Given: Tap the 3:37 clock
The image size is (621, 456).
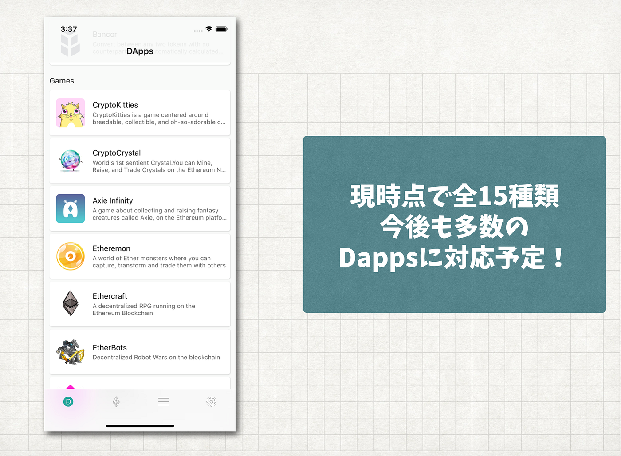Looking at the screenshot, I should (x=69, y=29).
